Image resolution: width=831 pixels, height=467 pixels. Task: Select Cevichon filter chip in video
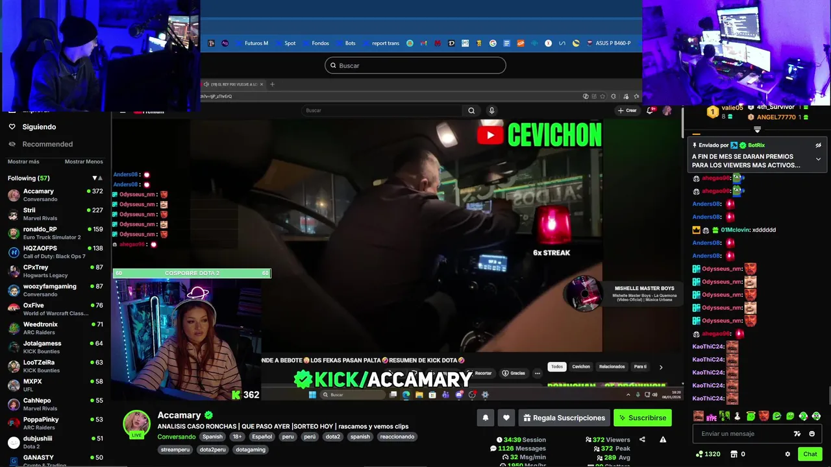pos(581,366)
